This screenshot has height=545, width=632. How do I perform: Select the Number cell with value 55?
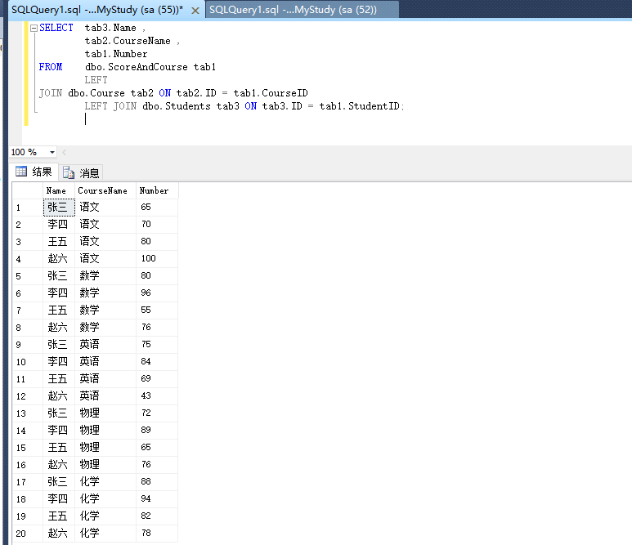tap(157, 310)
